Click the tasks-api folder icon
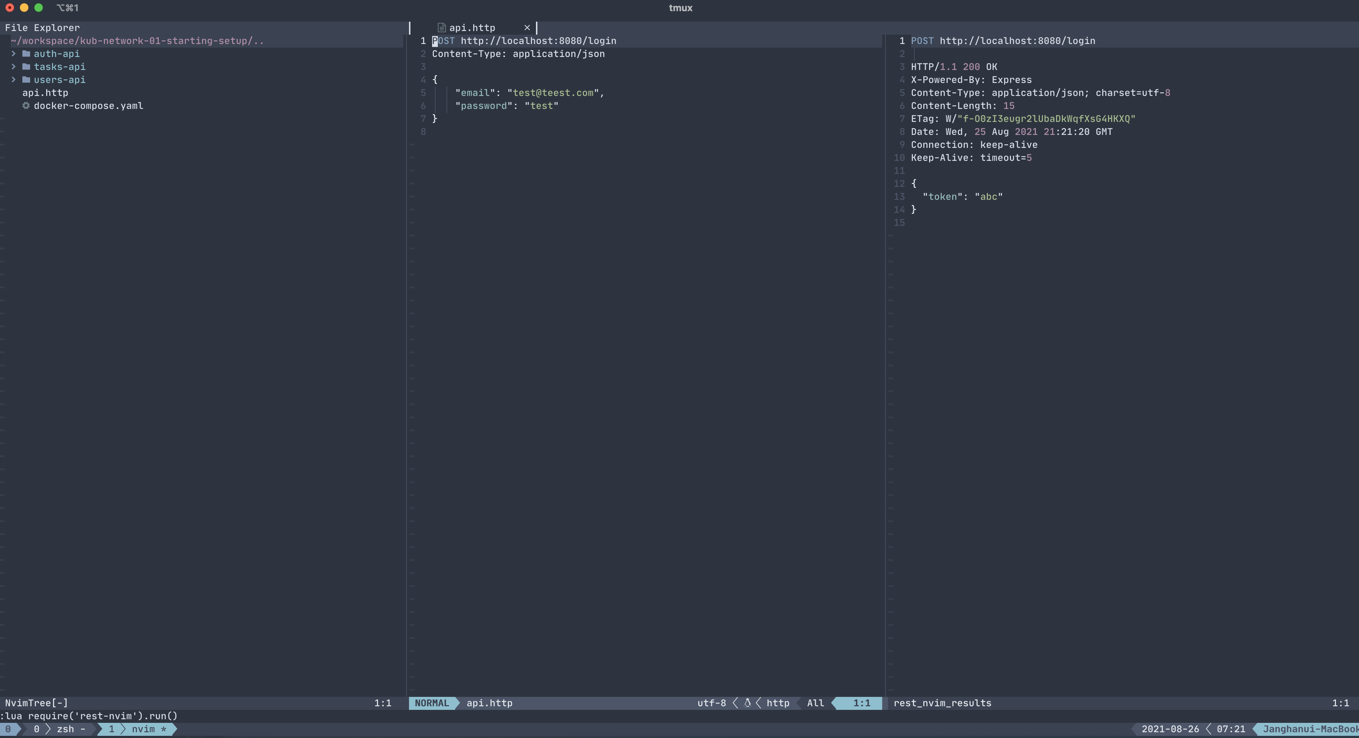Image resolution: width=1359 pixels, height=738 pixels. tap(26, 67)
